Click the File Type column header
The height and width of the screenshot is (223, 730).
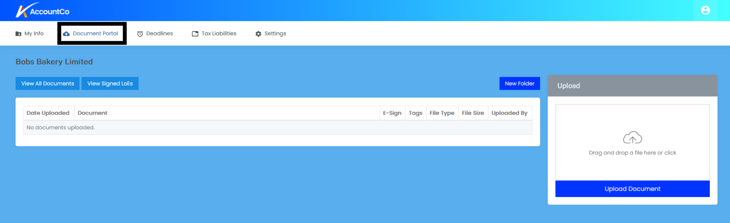pyautogui.click(x=442, y=113)
